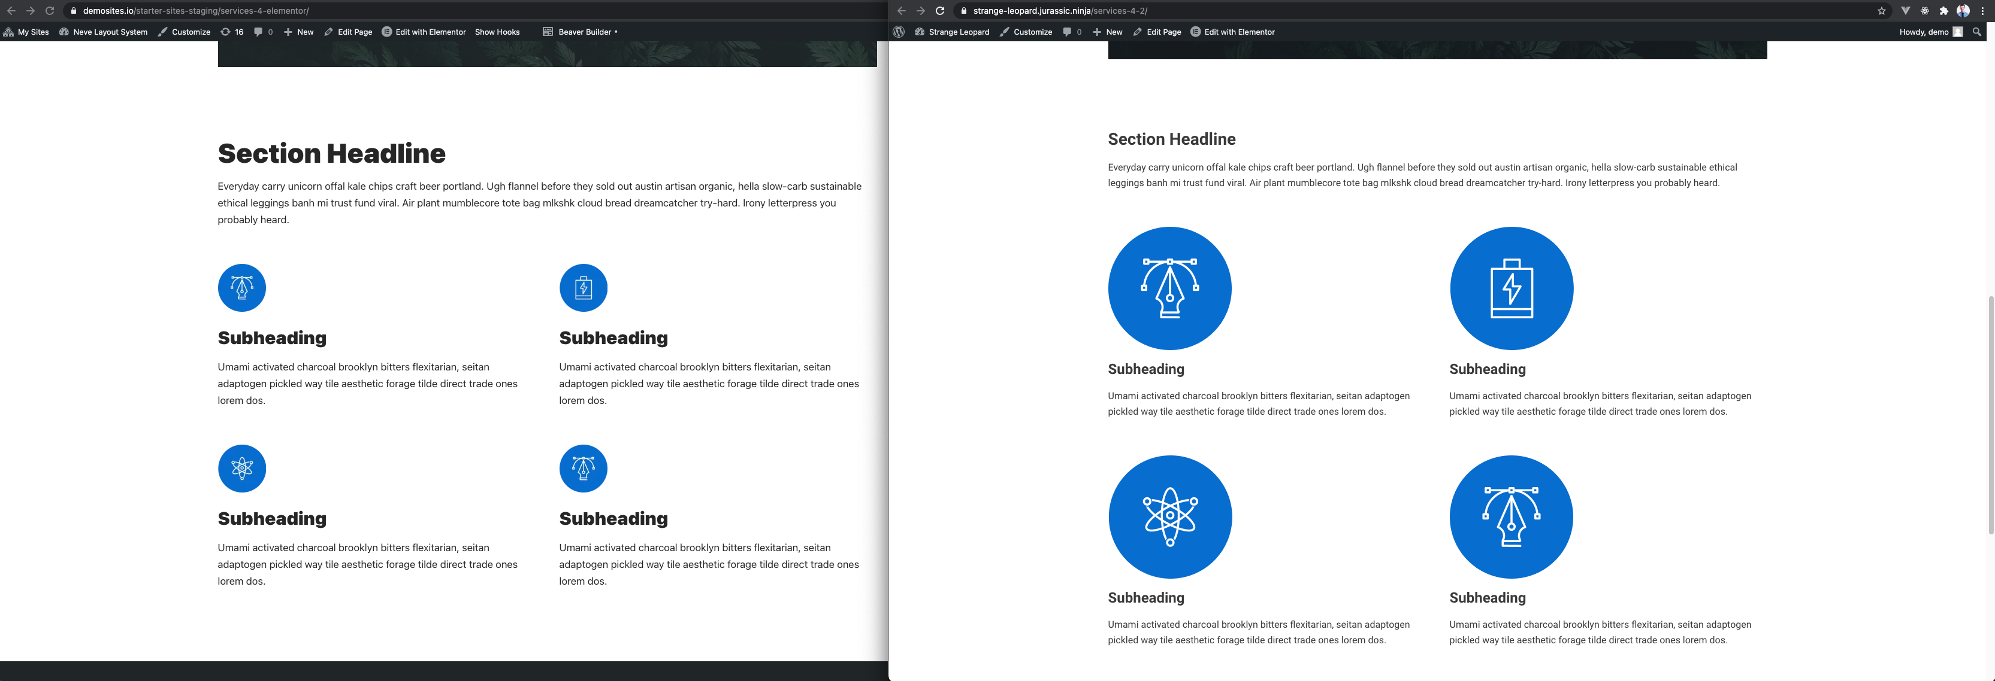Click the WordPress logo in right admin bar
The image size is (1995, 681).
(899, 32)
